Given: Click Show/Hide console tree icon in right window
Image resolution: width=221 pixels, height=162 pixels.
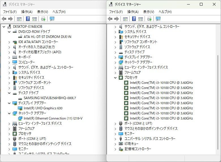Looking at the screenshot, I should [x=125, y=19].
